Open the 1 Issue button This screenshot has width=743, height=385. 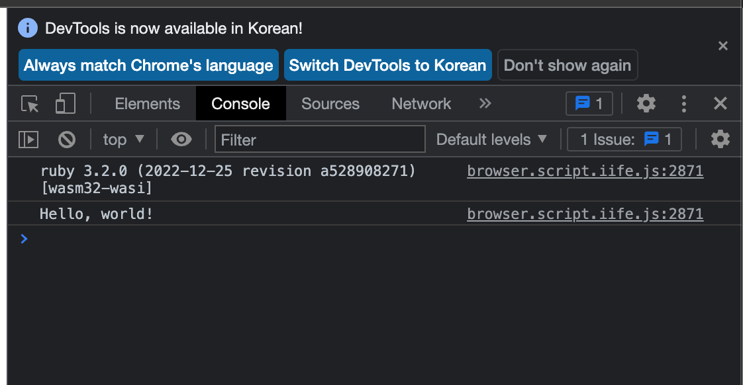[x=624, y=139]
